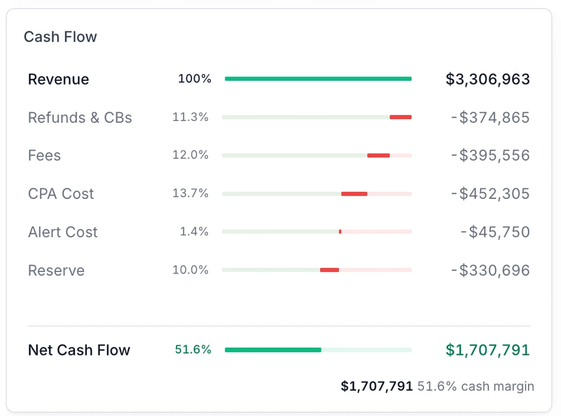This screenshot has height=416, width=561.
Task: Click the red CPA Cost bar segment
Action: 354,194
